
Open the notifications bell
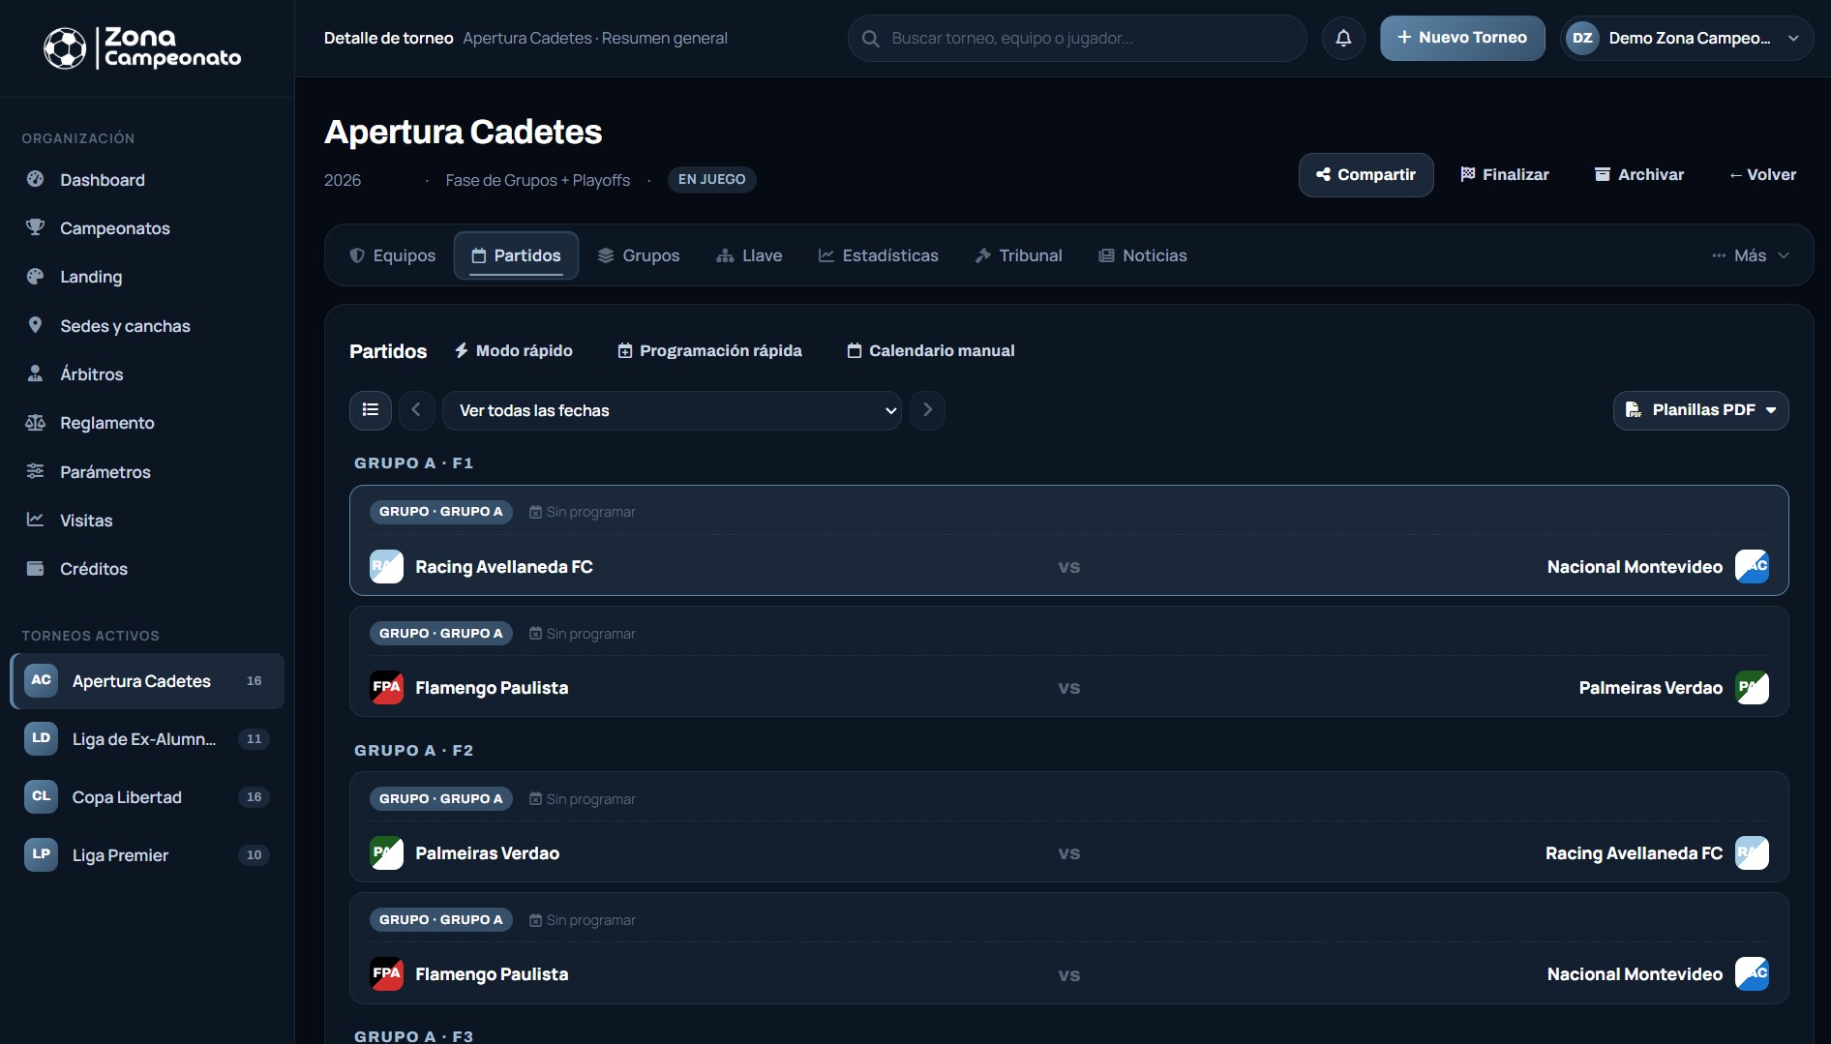(1343, 38)
